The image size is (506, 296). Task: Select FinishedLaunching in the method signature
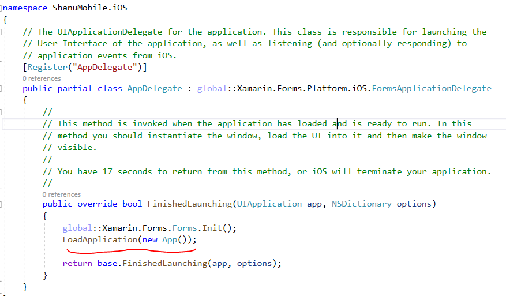pyautogui.click(x=190, y=204)
